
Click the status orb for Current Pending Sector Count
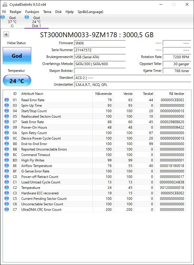coord(7,198)
